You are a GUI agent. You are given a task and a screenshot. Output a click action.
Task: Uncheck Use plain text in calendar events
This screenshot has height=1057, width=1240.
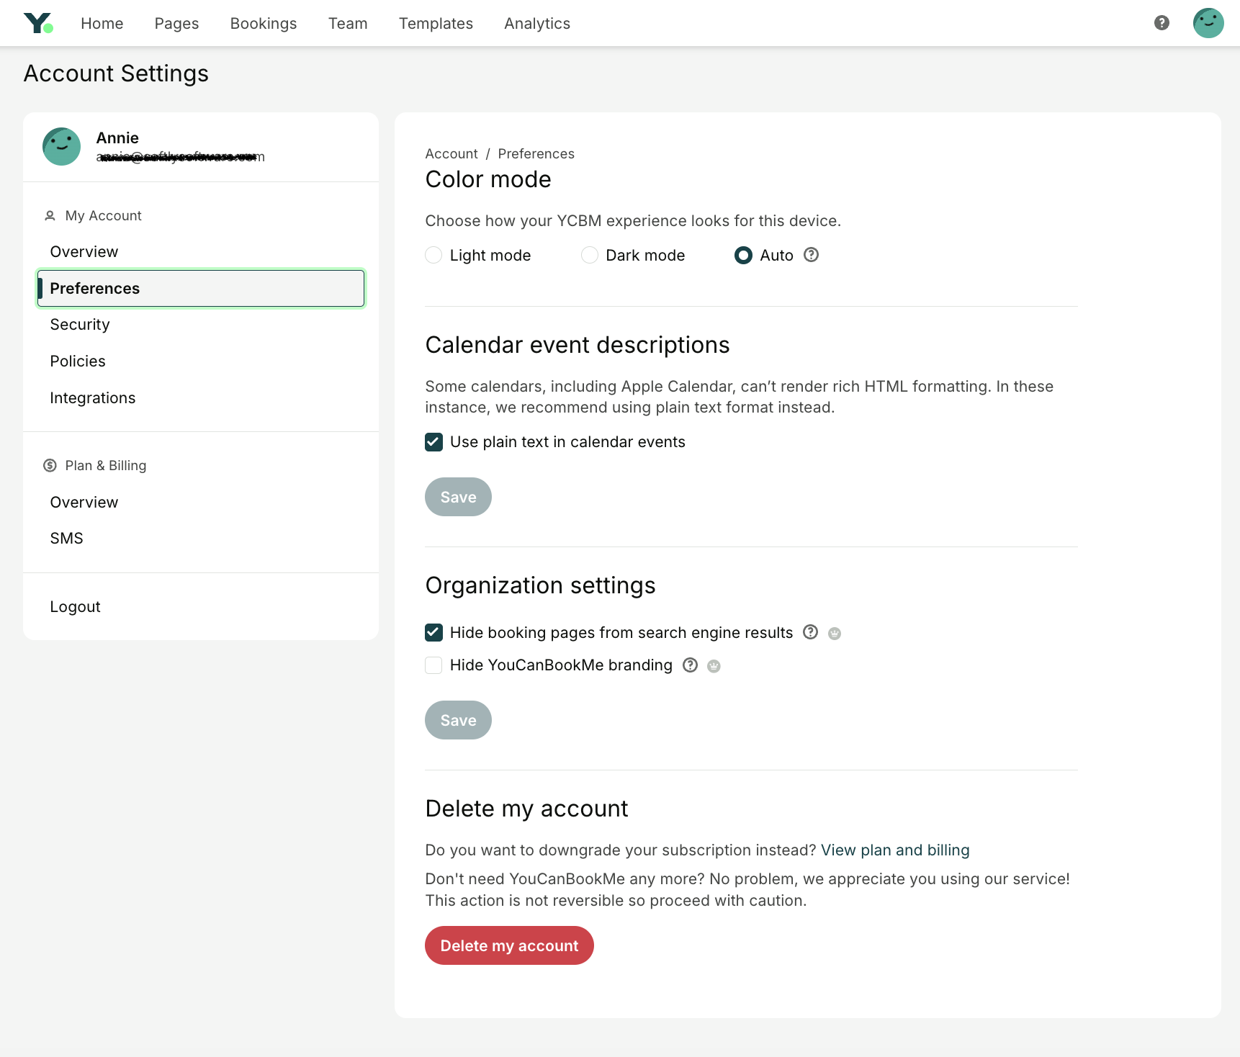click(433, 442)
